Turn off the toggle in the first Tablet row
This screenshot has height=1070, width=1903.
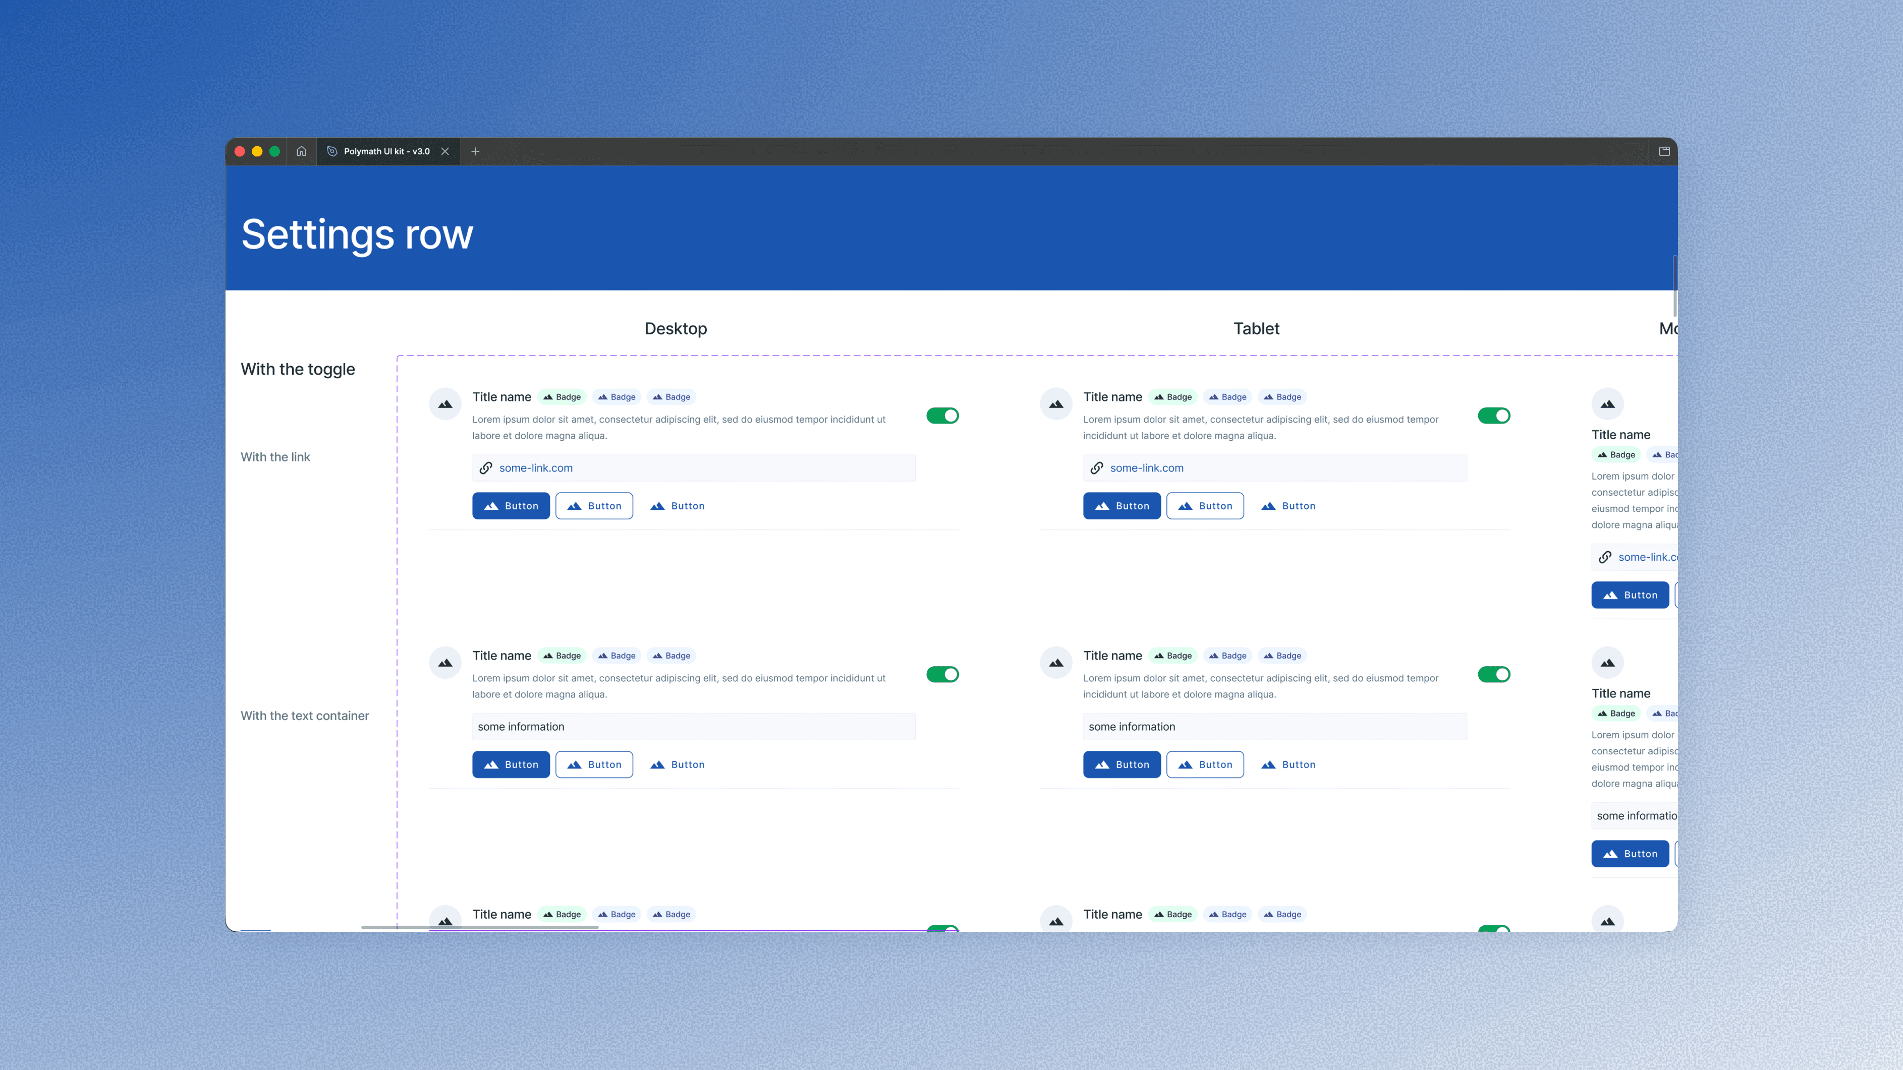click(1494, 415)
